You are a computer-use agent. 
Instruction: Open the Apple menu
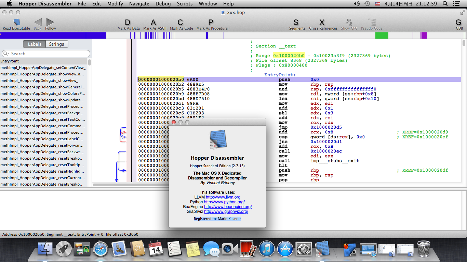tap(9, 4)
